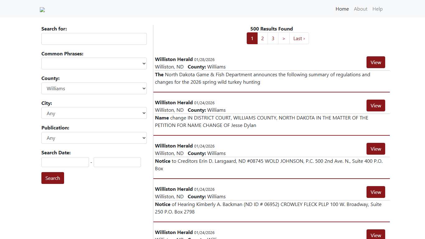
Task: Jump to the last results page
Action: pos(299,38)
